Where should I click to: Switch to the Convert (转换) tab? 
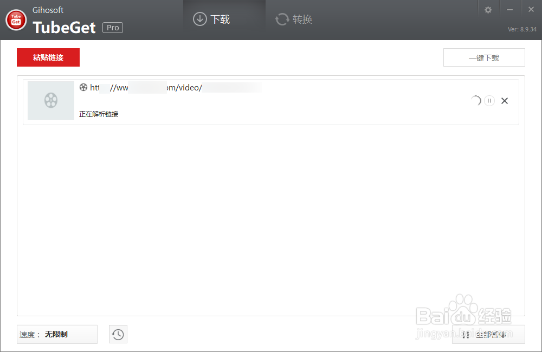click(294, 19)
